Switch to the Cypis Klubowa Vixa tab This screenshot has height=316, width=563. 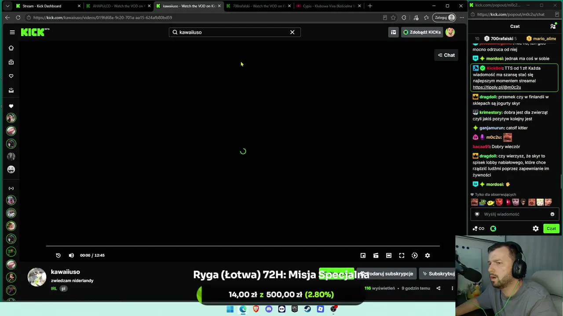click(329, 6)
